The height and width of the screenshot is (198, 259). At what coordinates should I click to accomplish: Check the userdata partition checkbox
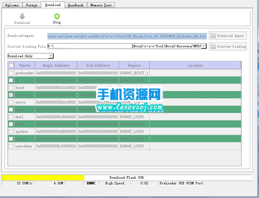click(x=11, y=146)
